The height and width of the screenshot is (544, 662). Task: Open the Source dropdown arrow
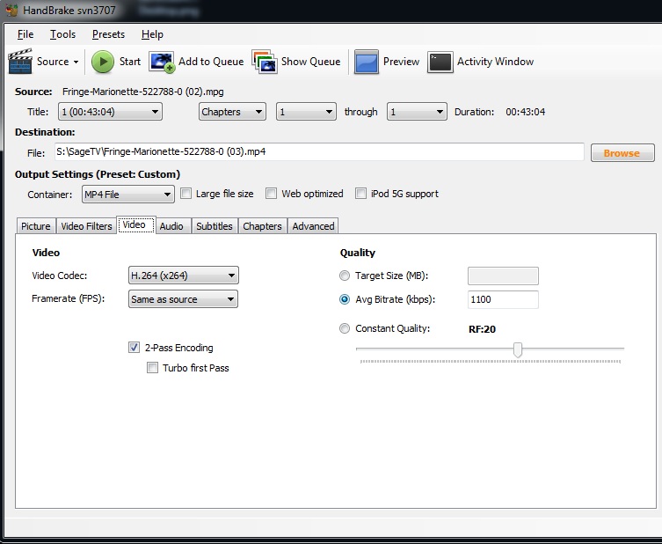[76, 62]
